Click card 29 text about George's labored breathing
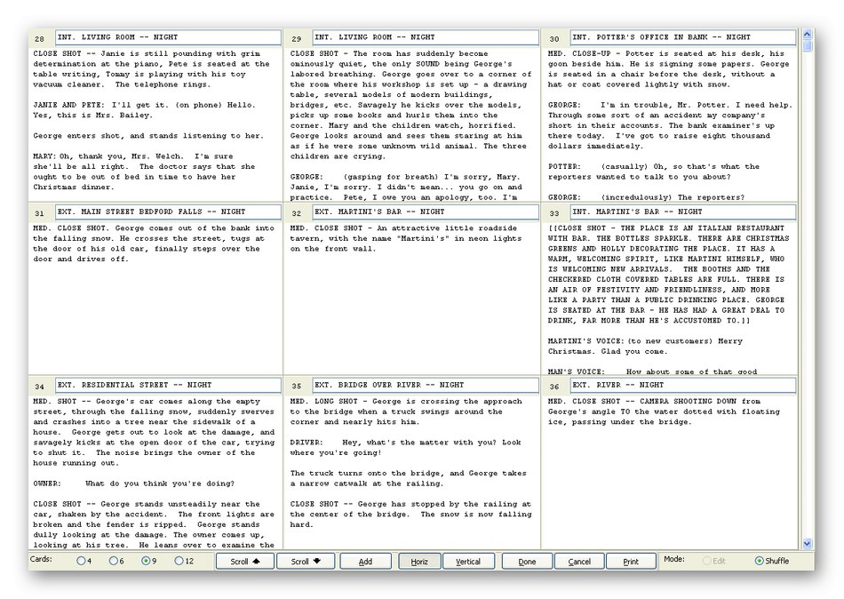Screen dimensions: 844x599 pyautogui.click(x=410, y=105)
